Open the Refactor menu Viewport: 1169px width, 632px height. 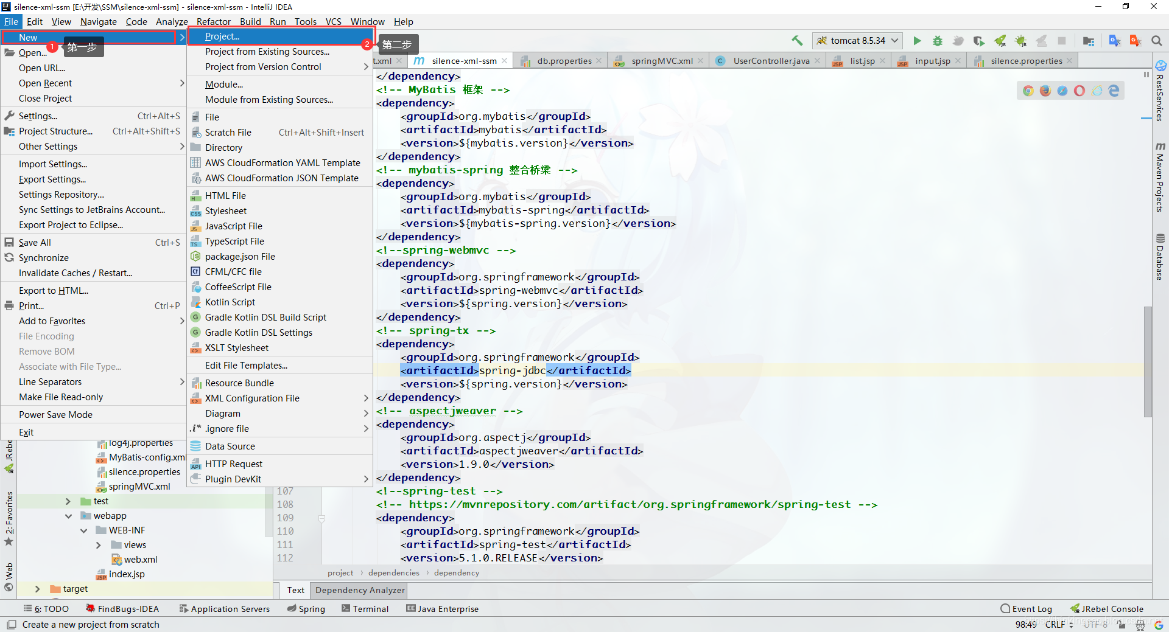tap(213, 22)
